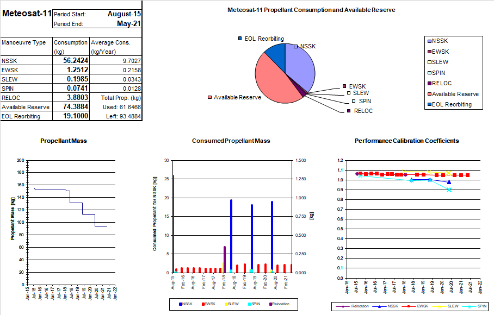Click the yellow SLEW swatch in the bar chart legend
Viewport: 494px width, 315px height.
tap(226, 304)
